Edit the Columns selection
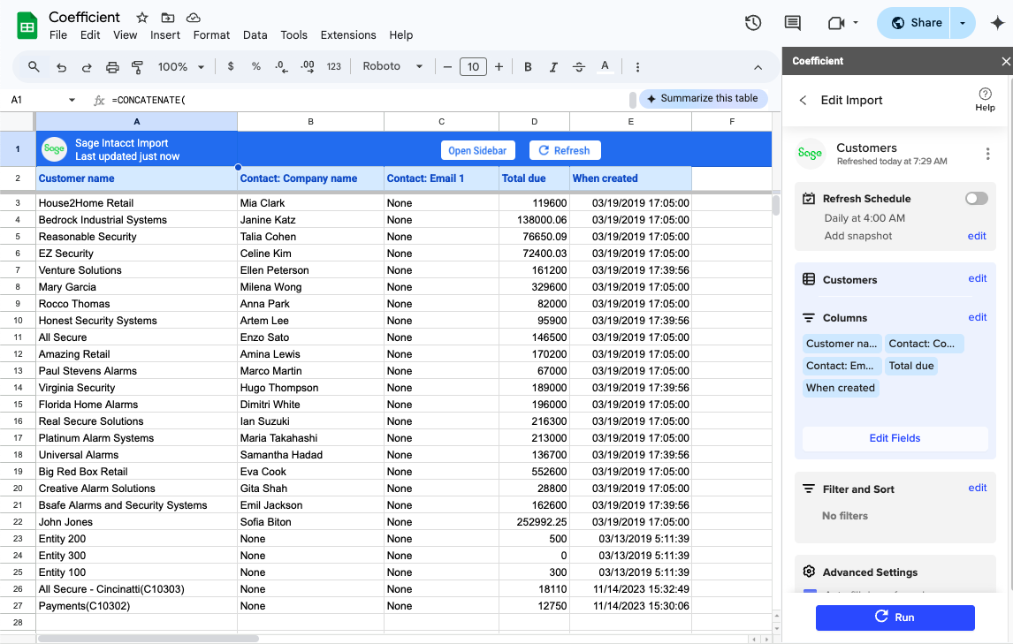Screen dimensions: 1013x644 pos(977,317)
